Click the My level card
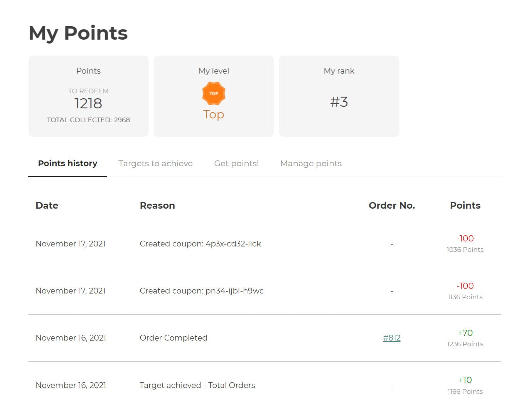This screenshot has height=398, width=529. pyautogui.click(x=214, y=96)
